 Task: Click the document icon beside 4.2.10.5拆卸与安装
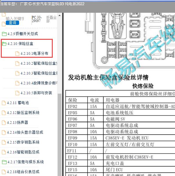click(x=17, y=93)
